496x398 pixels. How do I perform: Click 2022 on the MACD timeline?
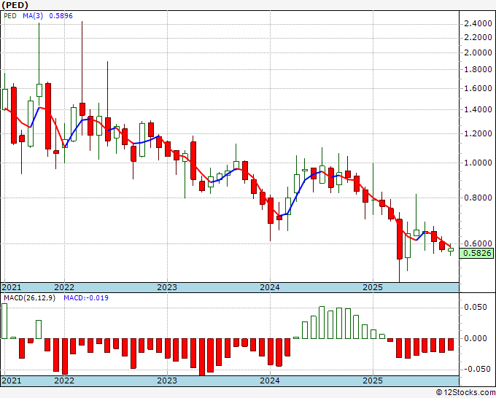(64, 381)
